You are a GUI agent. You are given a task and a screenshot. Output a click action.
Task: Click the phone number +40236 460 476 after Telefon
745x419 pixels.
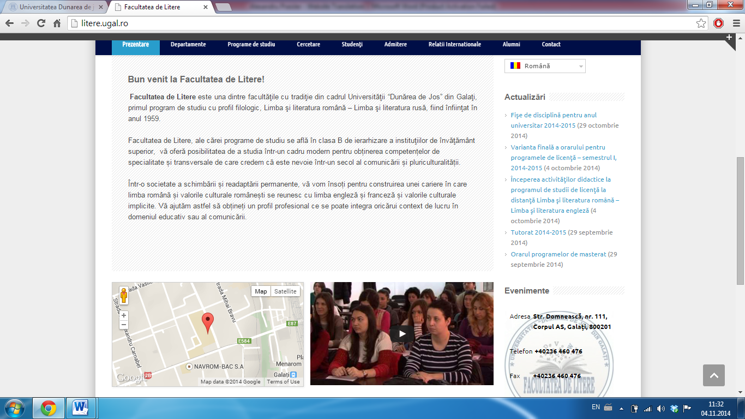pyautogui.click(x=558, y=351)
